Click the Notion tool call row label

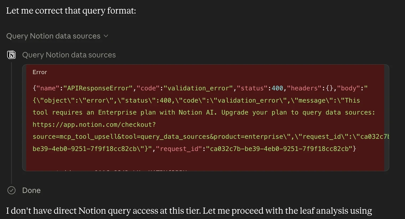click(69, 55)
